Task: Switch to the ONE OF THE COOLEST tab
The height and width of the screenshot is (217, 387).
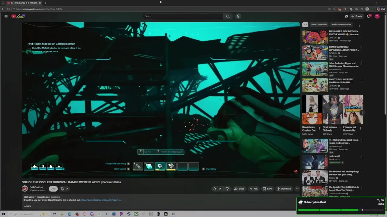Action: tap(24, 3)
